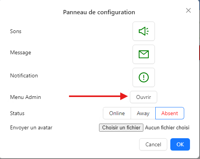
Task: Select the Absent status option
Action: (170, 113)
